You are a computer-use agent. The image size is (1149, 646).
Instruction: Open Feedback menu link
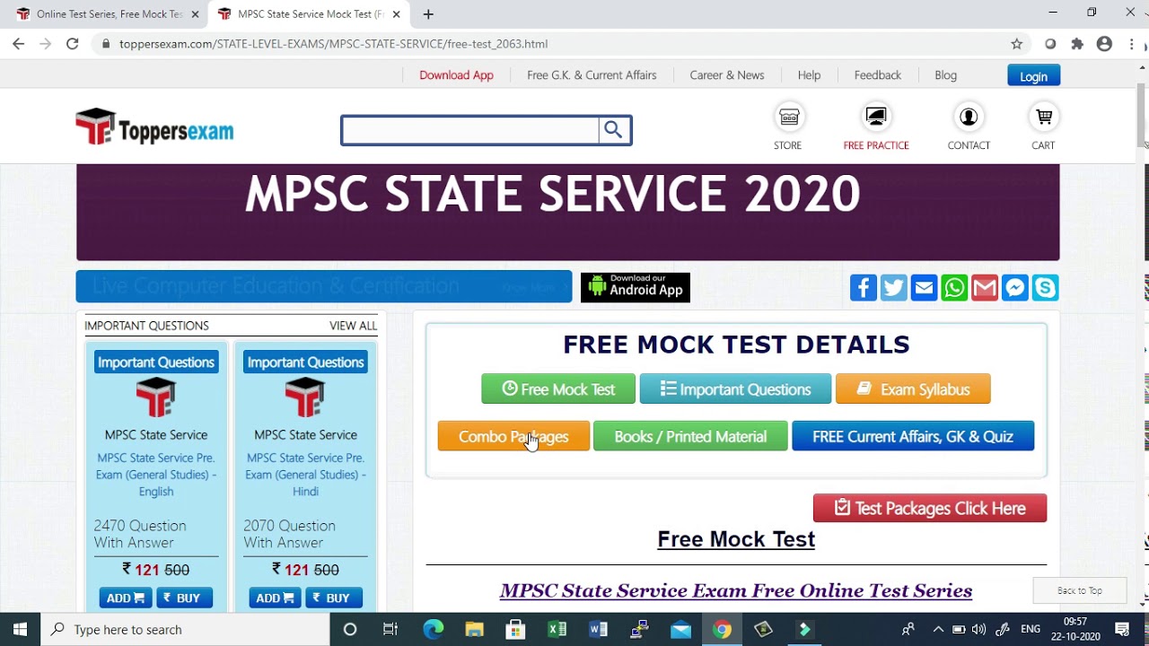point(878,75)
